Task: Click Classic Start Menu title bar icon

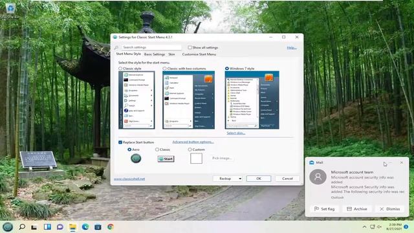Action: [115, 37]
